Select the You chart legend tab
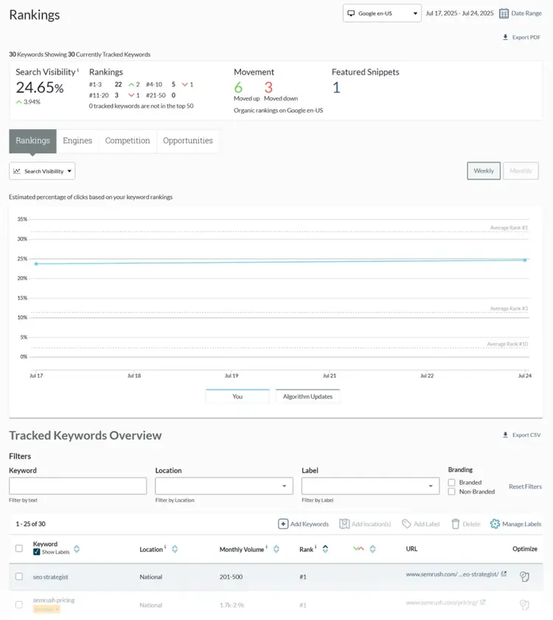The width and height of the screenshot is (553, 620). [x=237, y=396]
